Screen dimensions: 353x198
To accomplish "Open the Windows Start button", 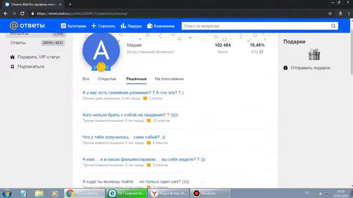I will click(7, 193).
